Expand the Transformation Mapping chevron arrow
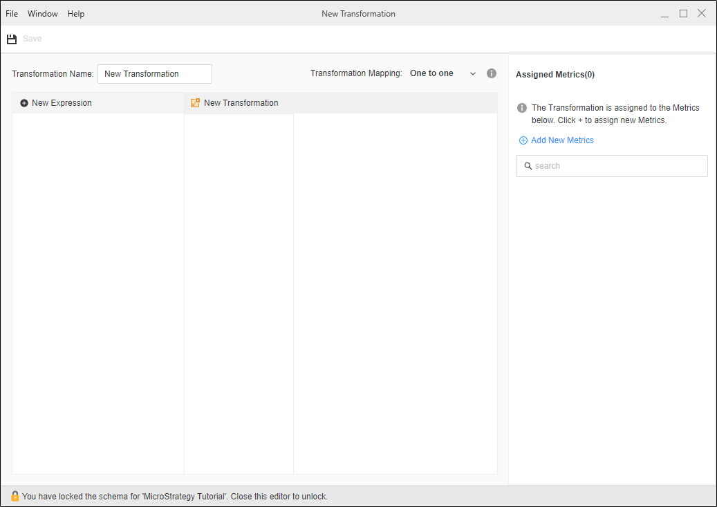 [x=473, y=73]
